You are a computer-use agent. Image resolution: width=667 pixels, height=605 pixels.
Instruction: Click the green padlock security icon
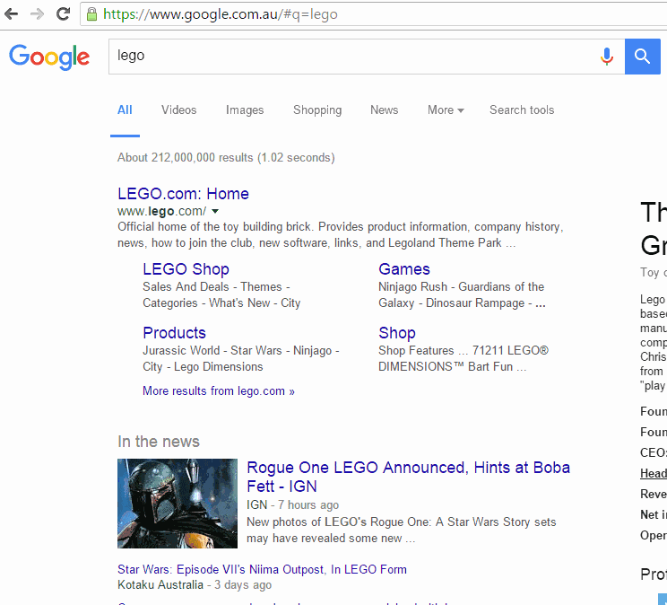coord(91,14)
